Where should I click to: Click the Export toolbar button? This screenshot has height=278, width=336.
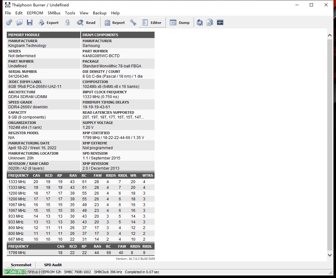click(x=48, y=22)
